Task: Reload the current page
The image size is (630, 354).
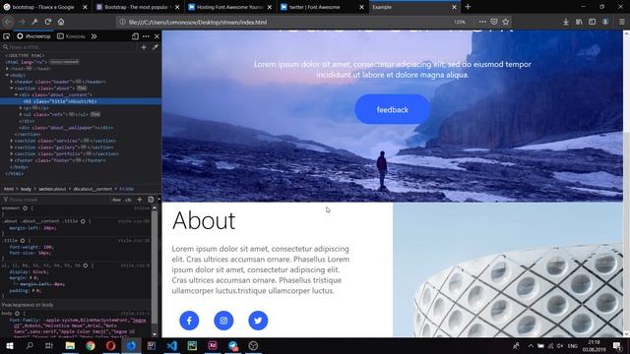Action: (48, 22)
